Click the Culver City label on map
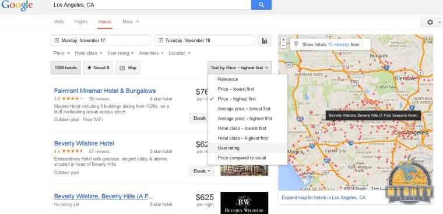The height and width of the screenshot is (214, 443). tap(336, 151)
